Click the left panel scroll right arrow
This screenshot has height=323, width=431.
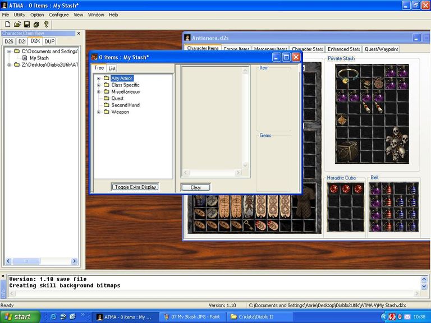click(x=74, y=261)
